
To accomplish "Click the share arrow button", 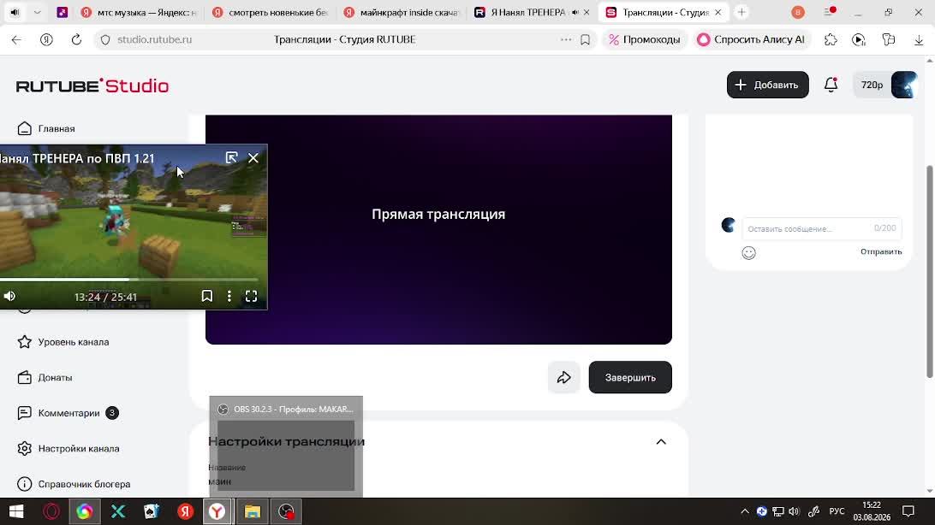I will pos(563,377).
